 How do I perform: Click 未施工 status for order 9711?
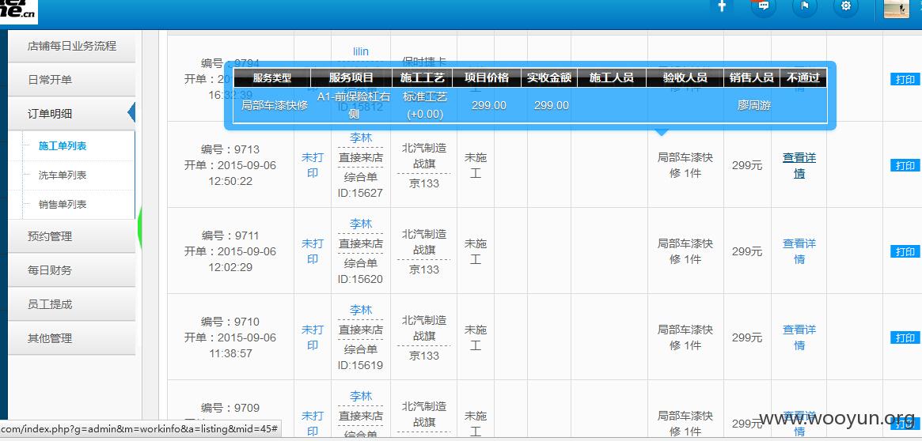click(476, 251)
